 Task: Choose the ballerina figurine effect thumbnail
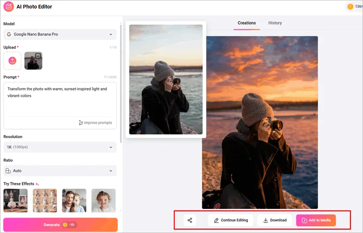click(15, 200)
